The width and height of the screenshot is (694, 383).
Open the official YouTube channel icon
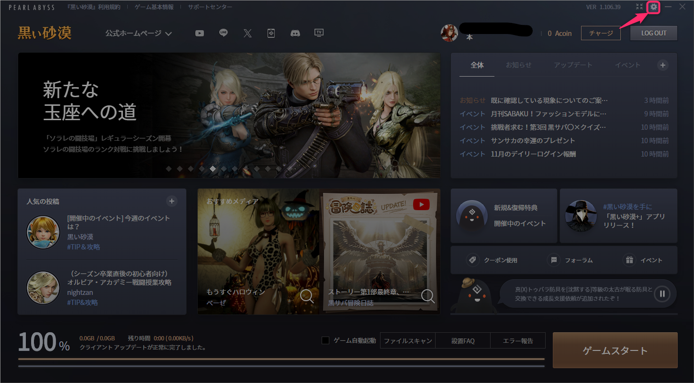pos(200,33)
